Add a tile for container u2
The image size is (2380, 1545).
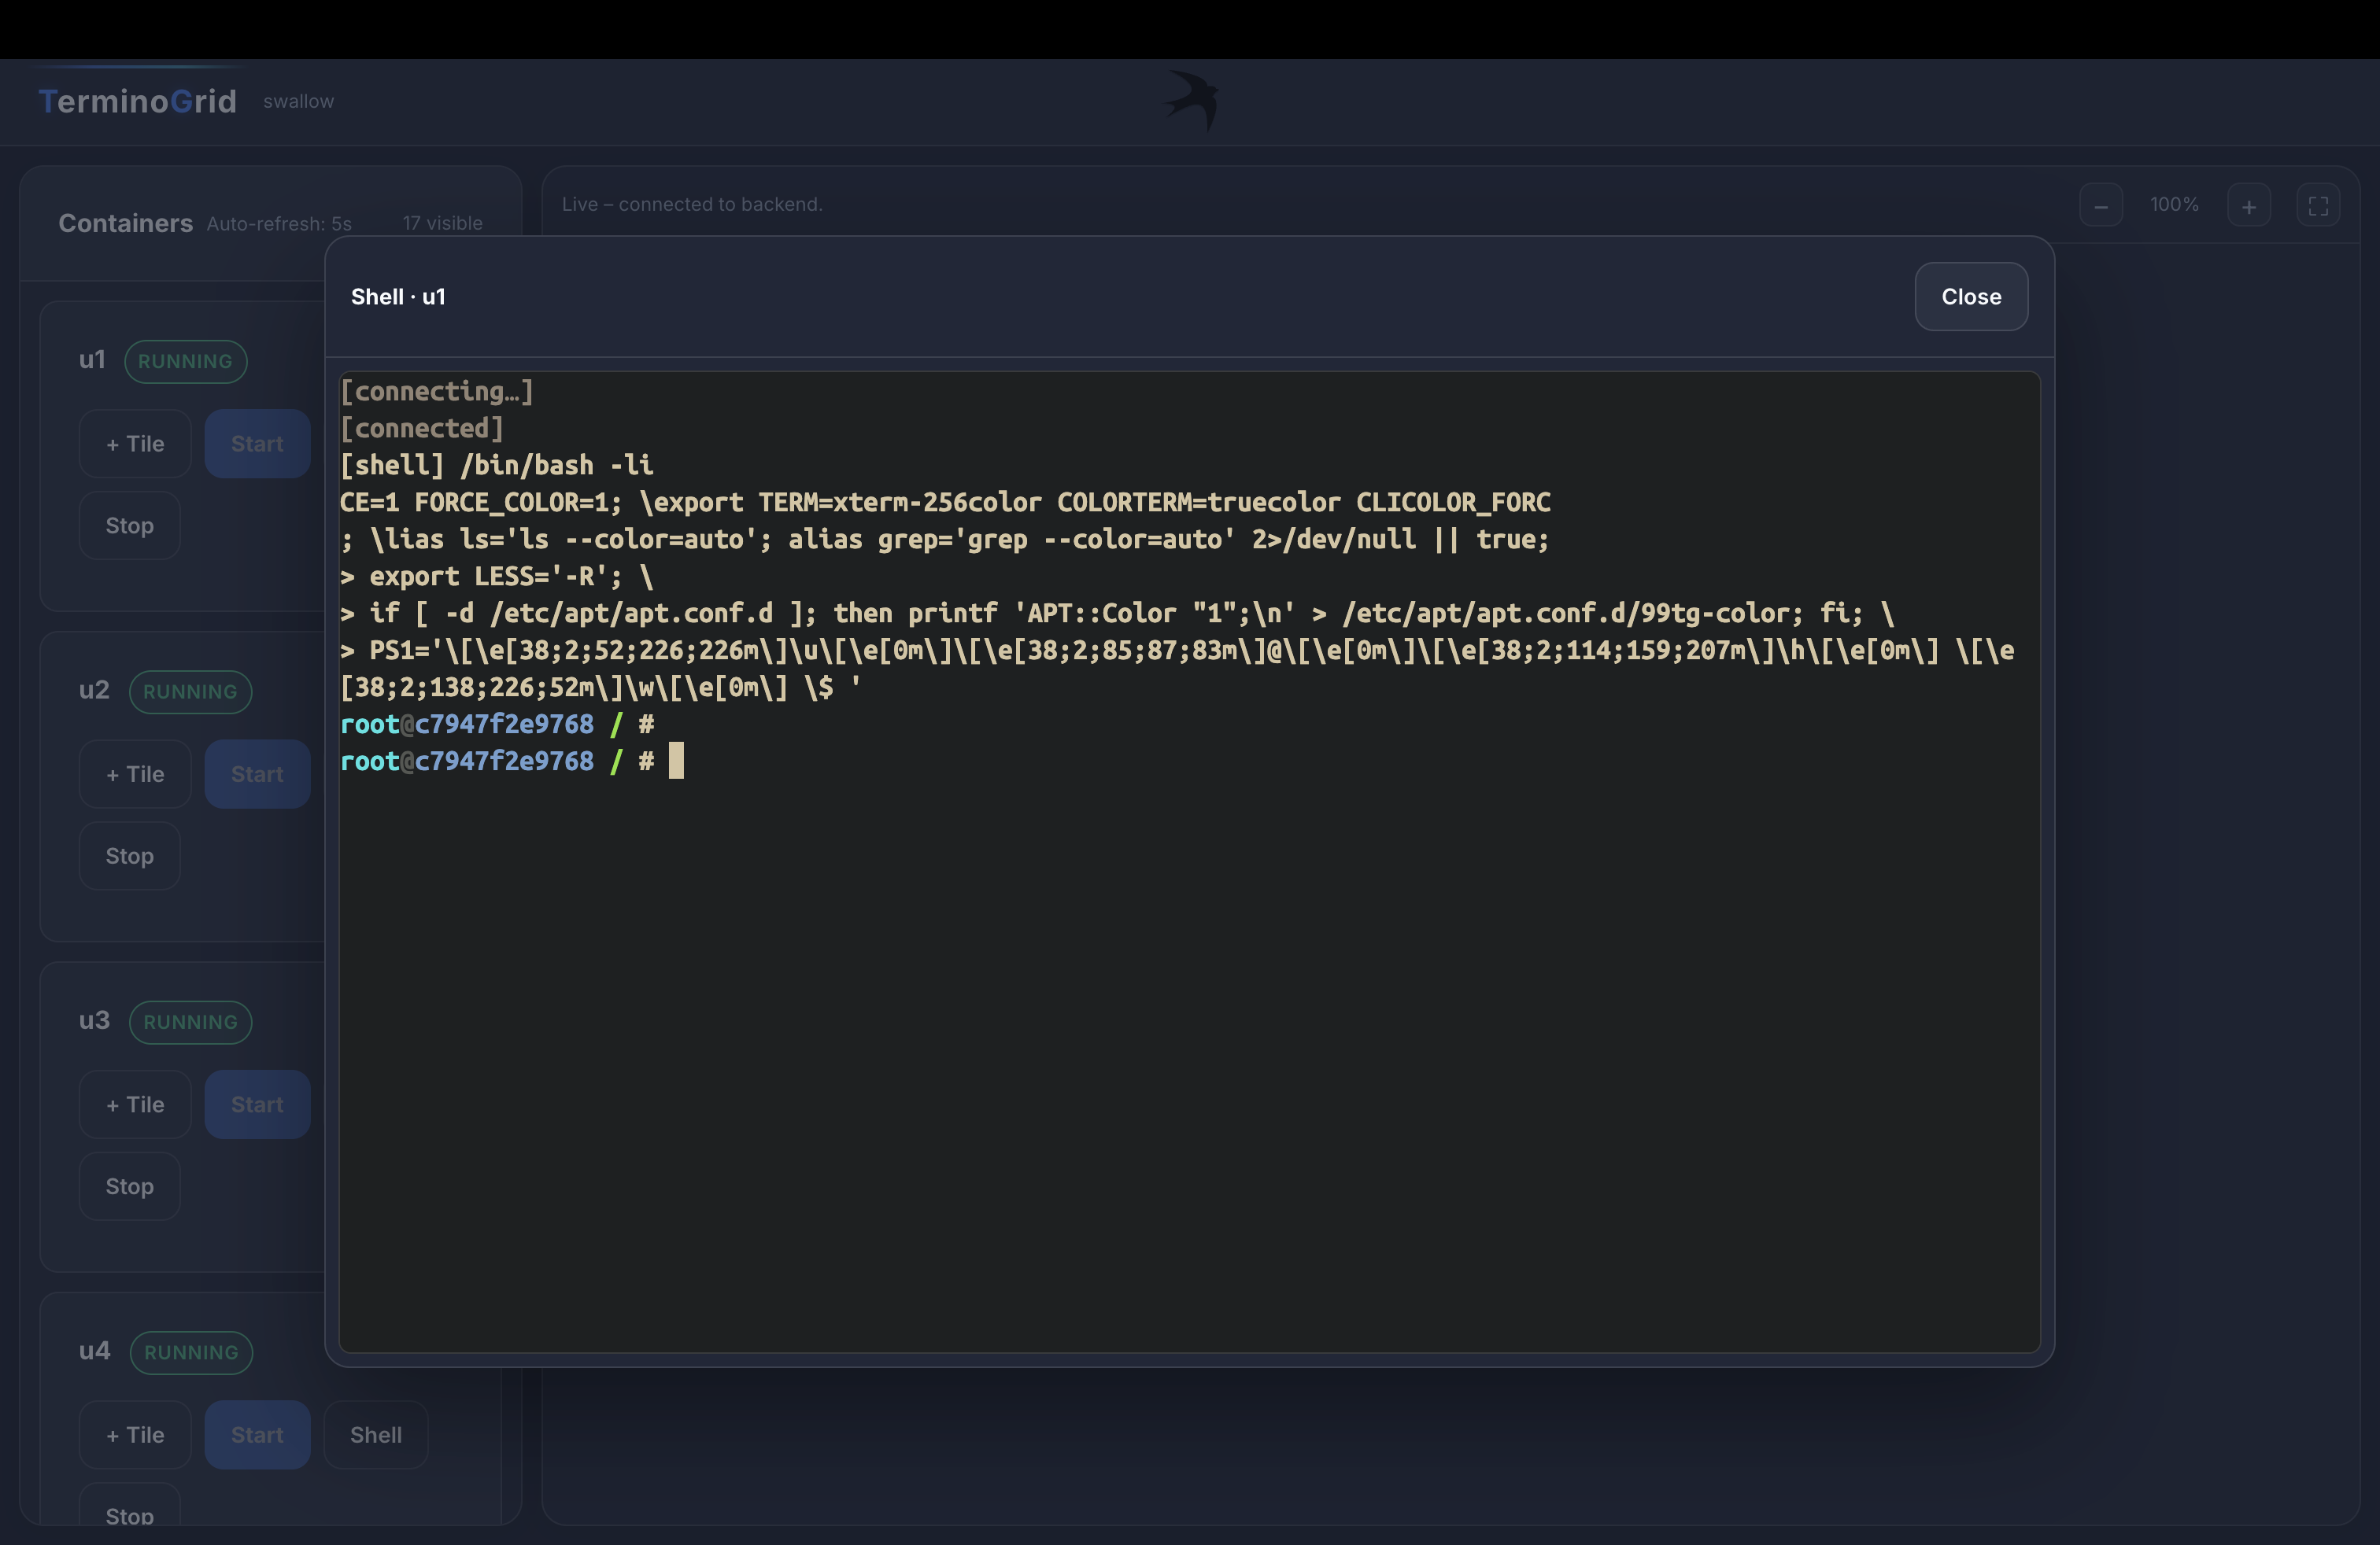[x=135, y=775]
